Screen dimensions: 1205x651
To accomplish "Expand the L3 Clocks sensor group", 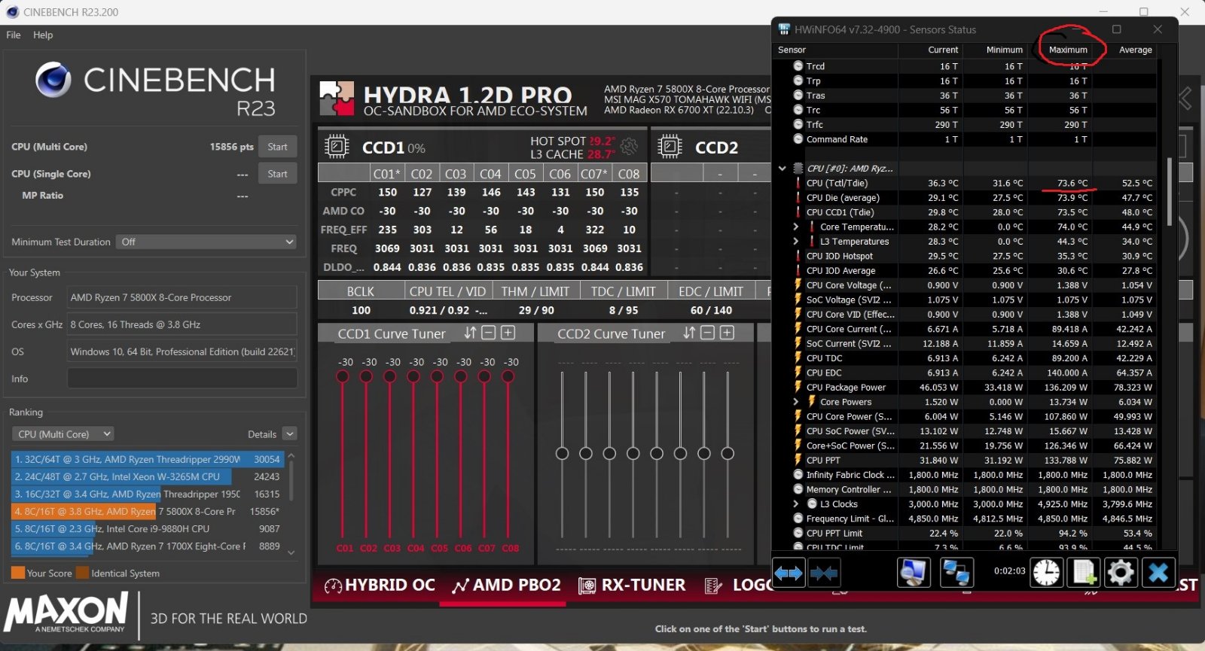I will pos(795,504).
